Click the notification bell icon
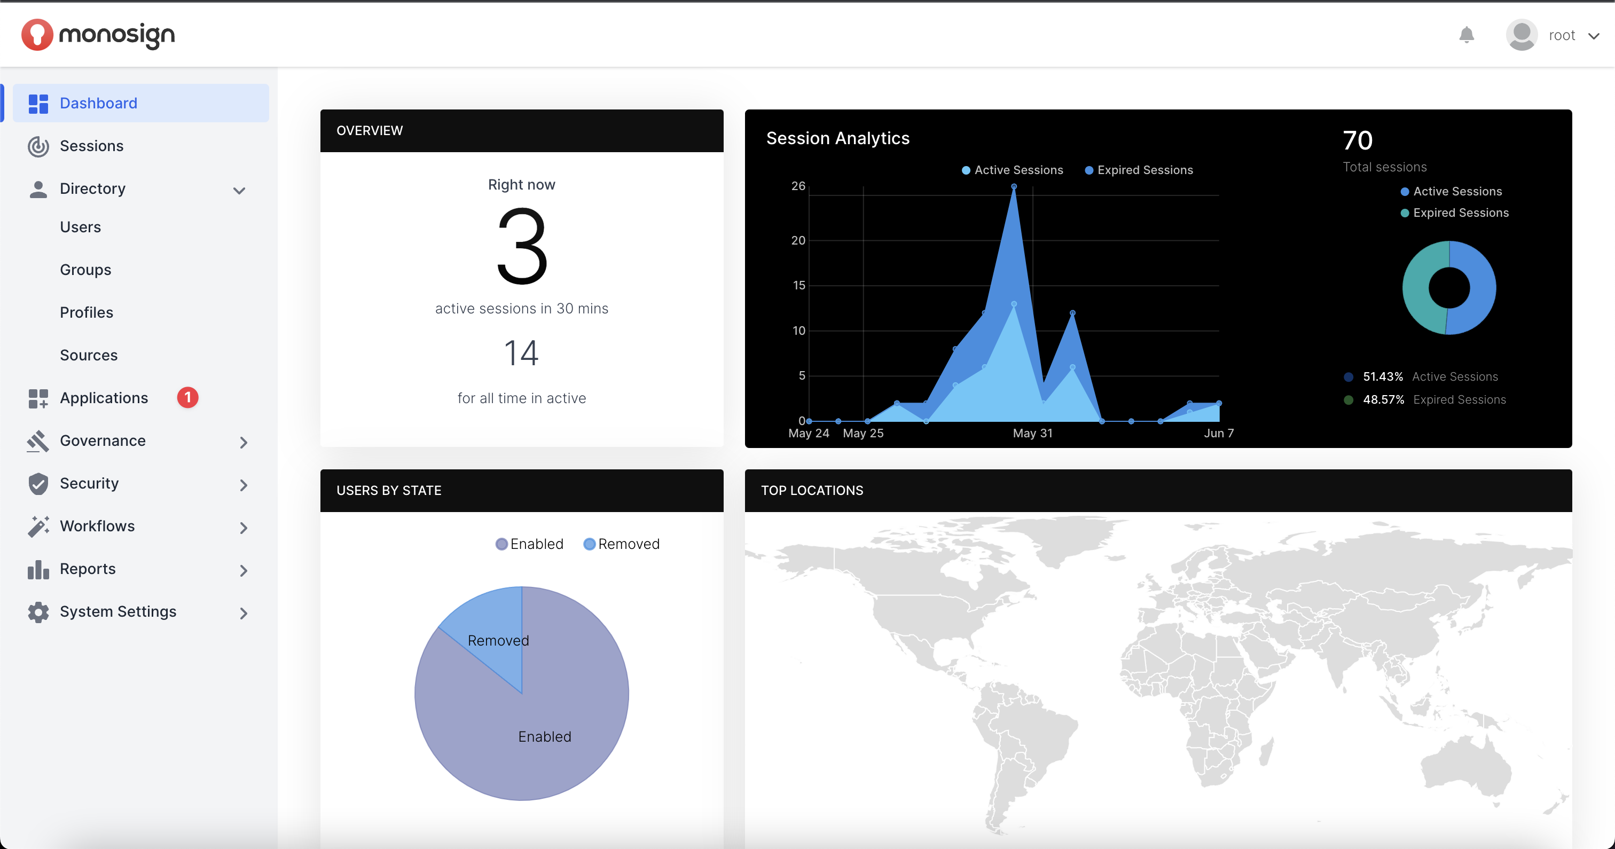The height and width of the screenshot is (849, 1615). click(x=1466, y=35)
